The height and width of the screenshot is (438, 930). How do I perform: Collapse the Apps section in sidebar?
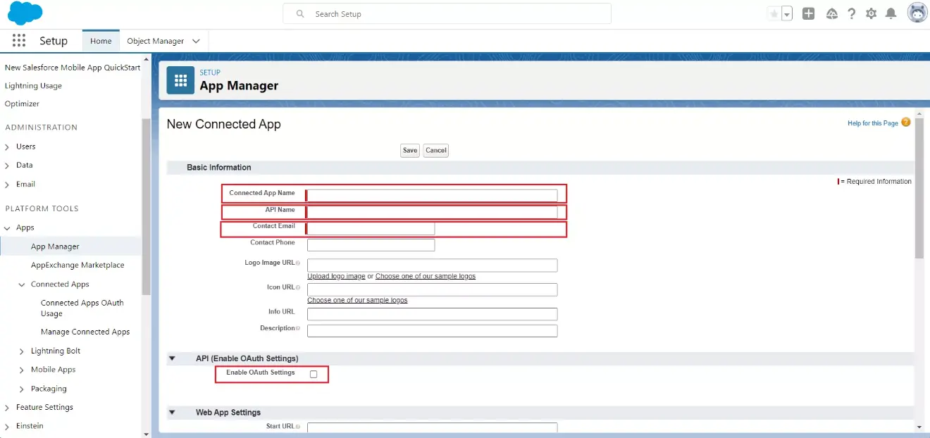click(7, 227)
